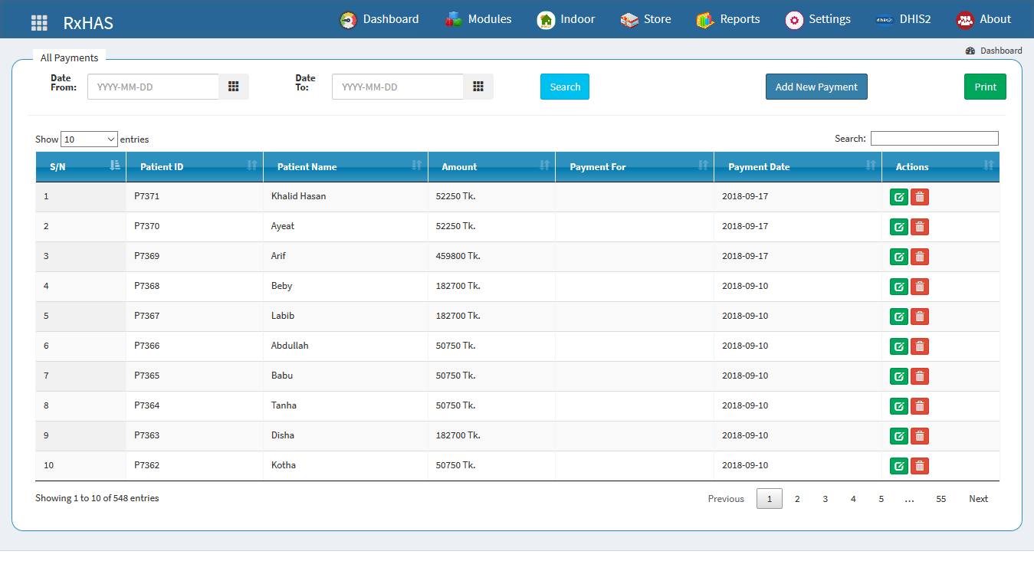
Task: Open the Date To calendar picker
Action: click(x=478, y=87)
